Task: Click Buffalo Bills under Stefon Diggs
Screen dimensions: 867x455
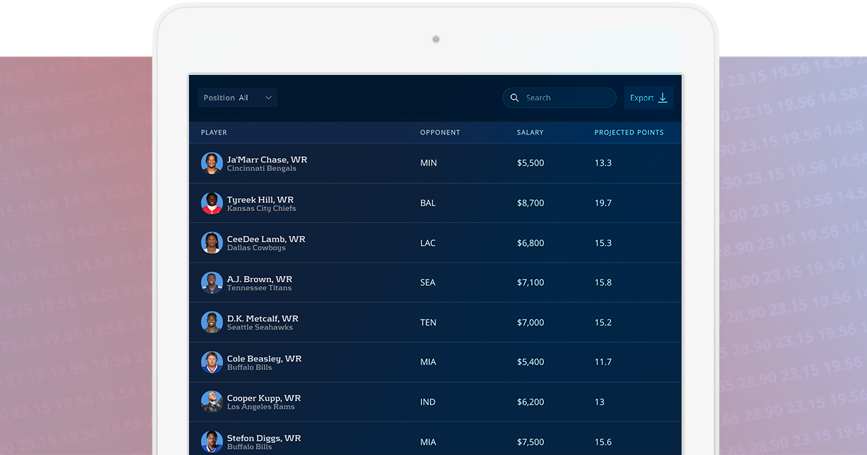Action: pyautogui.click(x=250, y=447)
